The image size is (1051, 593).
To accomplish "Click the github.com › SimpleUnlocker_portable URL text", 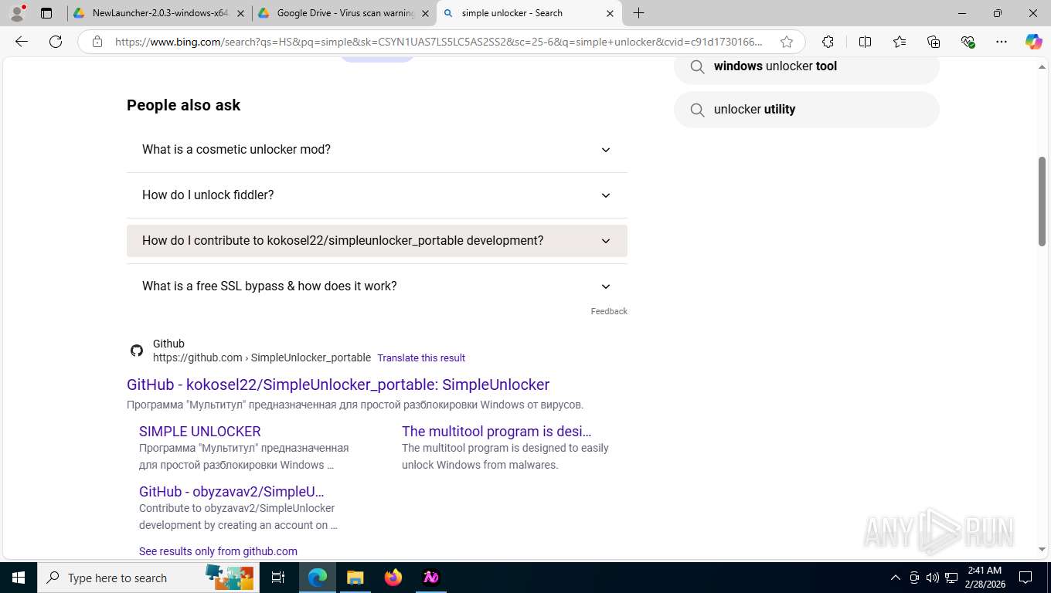I will coord(262,358).
